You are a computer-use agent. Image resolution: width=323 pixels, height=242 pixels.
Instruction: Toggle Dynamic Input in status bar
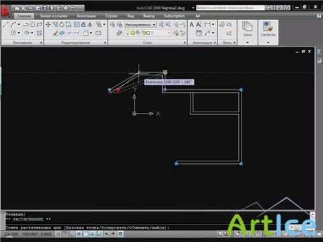coord(106,234)
